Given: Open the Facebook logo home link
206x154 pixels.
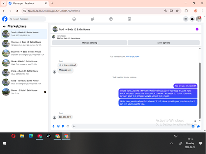Looking at the screenshot, I should 5,19.
